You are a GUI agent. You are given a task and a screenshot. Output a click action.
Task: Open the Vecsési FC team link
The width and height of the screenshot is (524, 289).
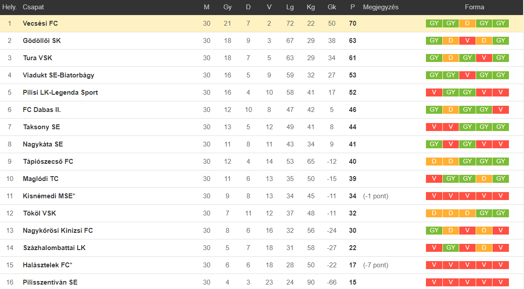click(40, 23)
